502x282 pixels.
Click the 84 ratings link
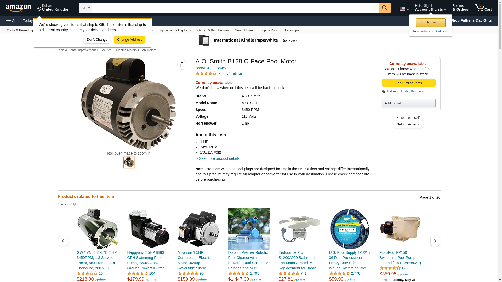pos(234,73)
